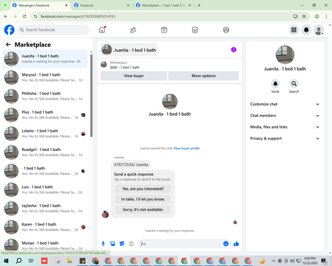The height and width of the screenshot is (266, 332).
Task: Click Juanita's large profile picture in right panel
Action: point(285,55)
